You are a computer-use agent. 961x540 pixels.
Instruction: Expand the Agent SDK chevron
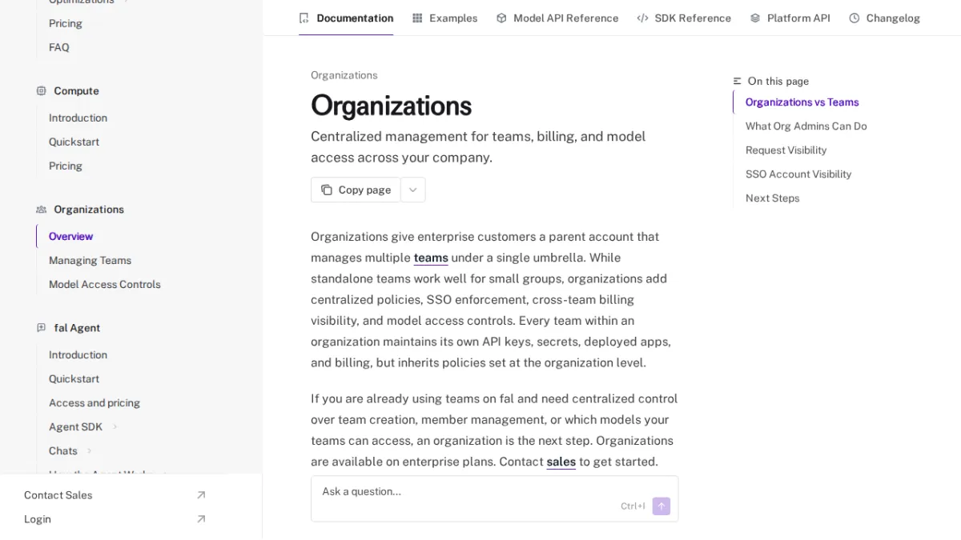(115, 426)
